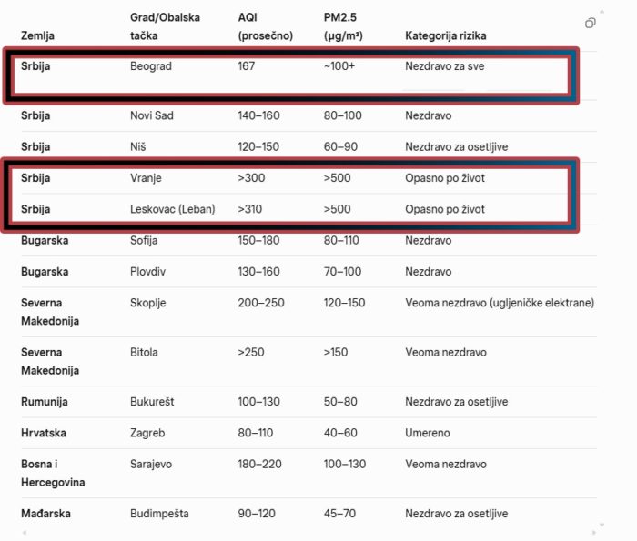Click the "Umereno" risk category cell

click(x=428, y=433)
